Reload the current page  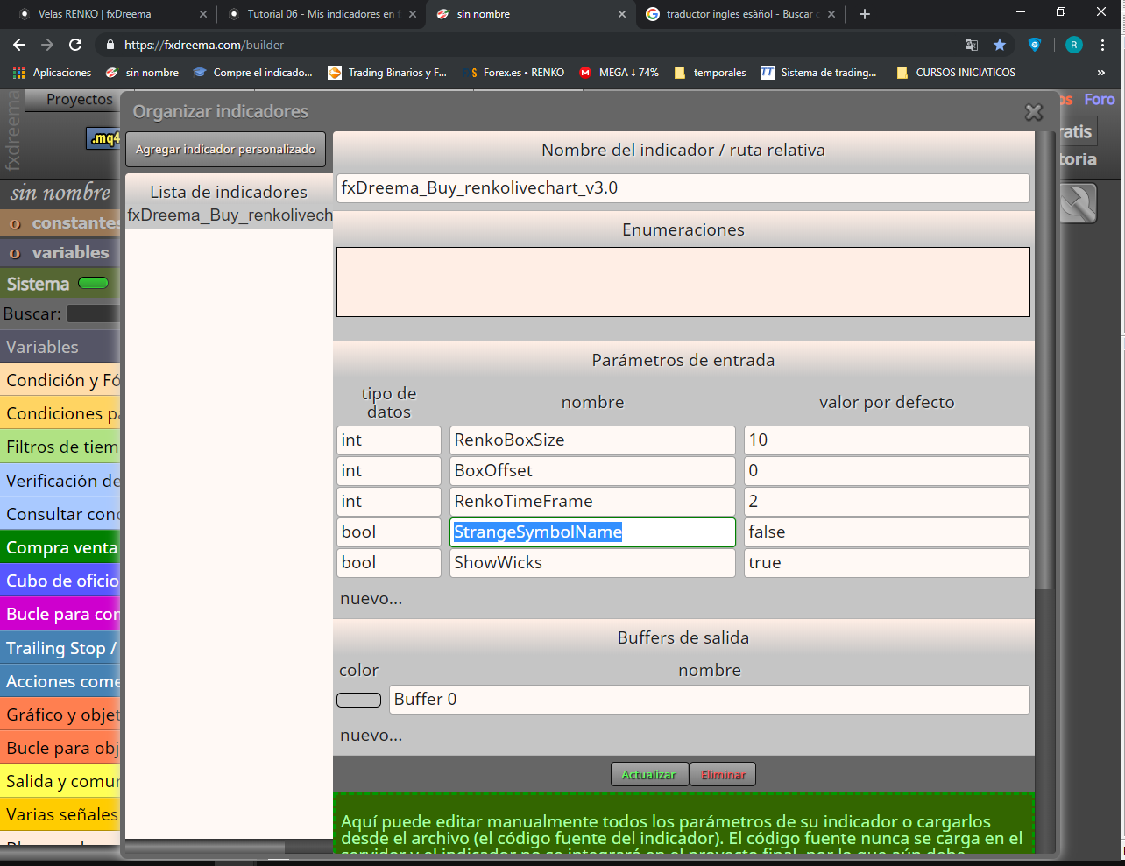pos(75,45)
